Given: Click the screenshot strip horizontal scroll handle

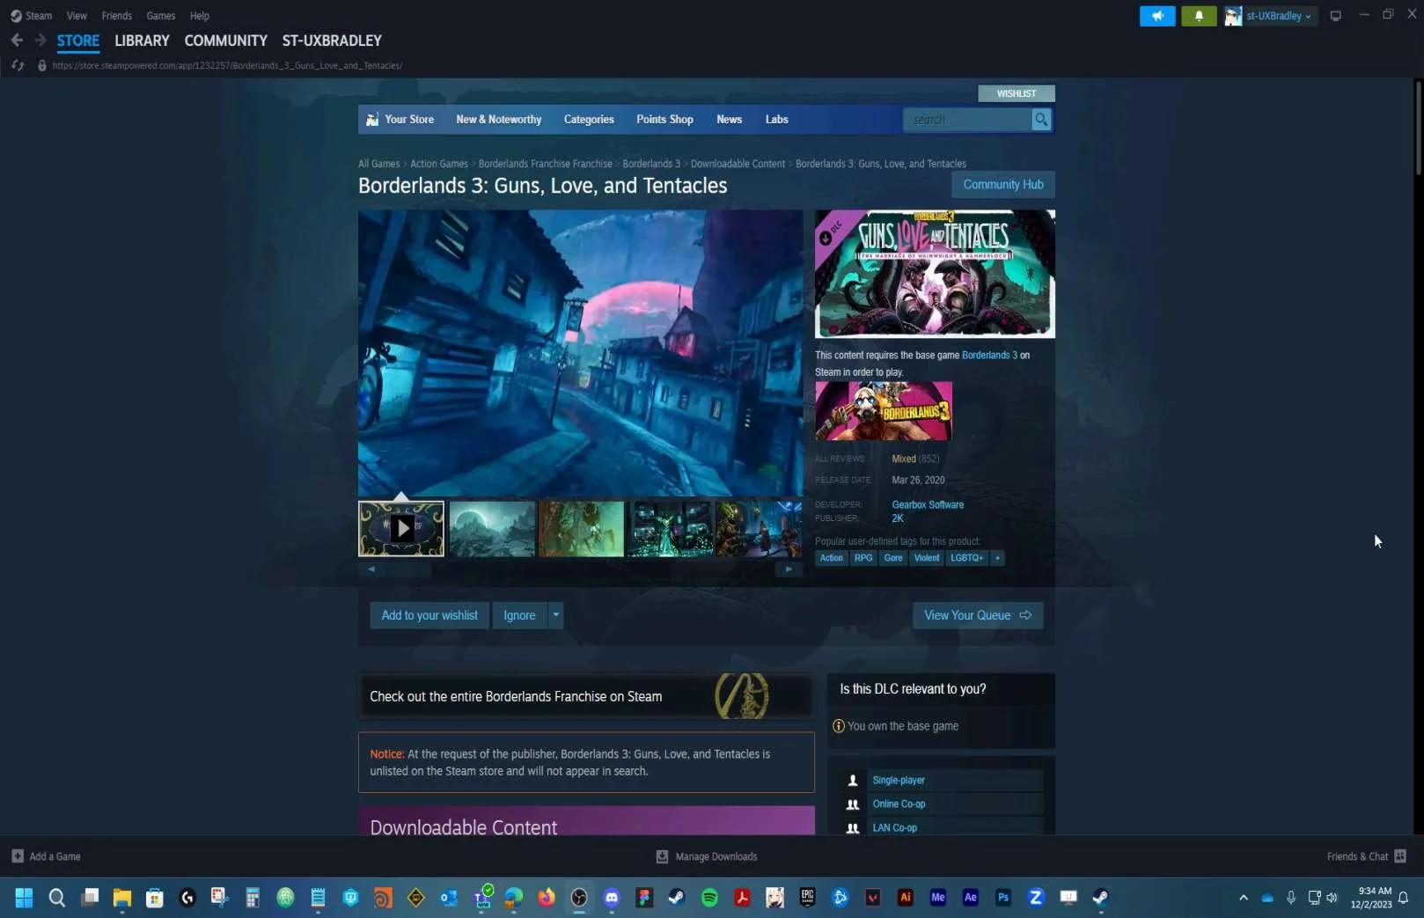Looking at the screenshot, I should point(409,569).
